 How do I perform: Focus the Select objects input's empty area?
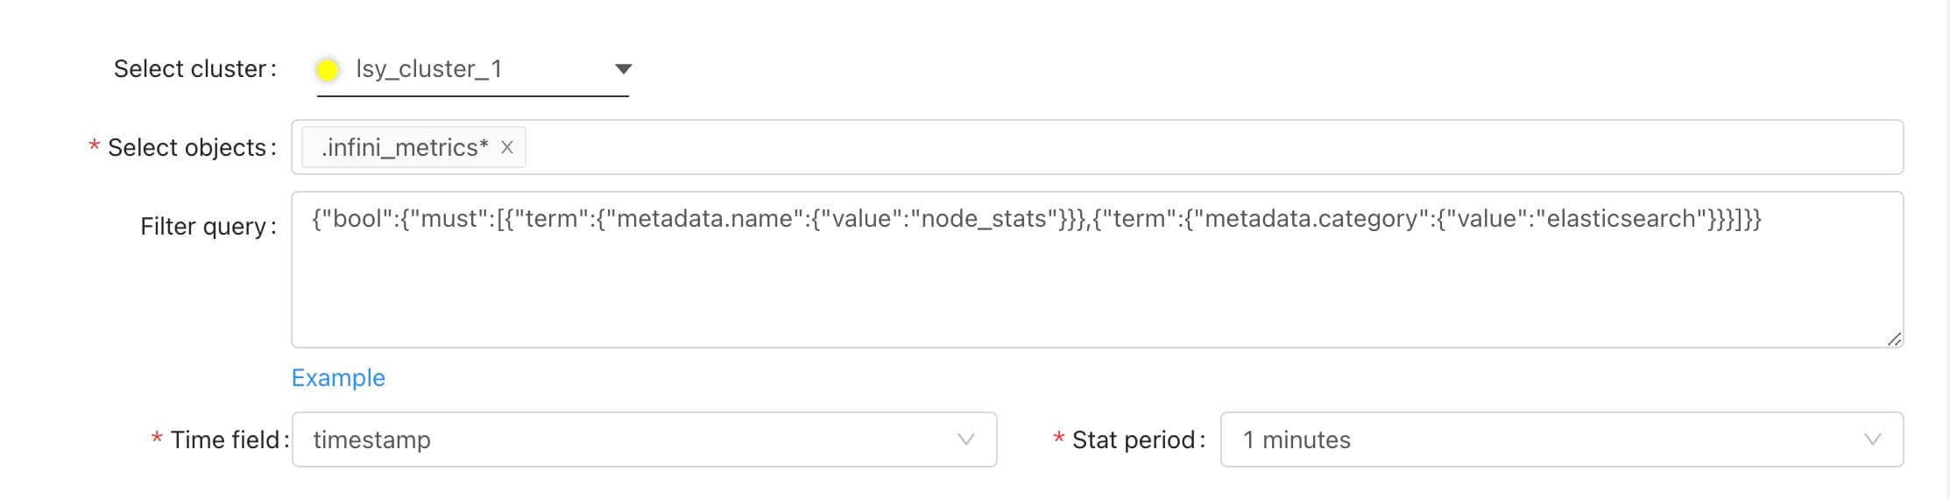[x=1209, y=148]
